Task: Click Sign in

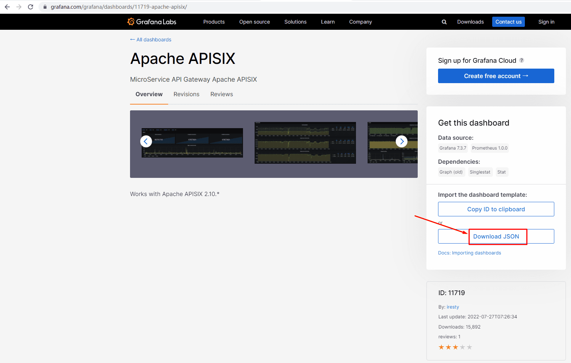Action: point(546,22)
